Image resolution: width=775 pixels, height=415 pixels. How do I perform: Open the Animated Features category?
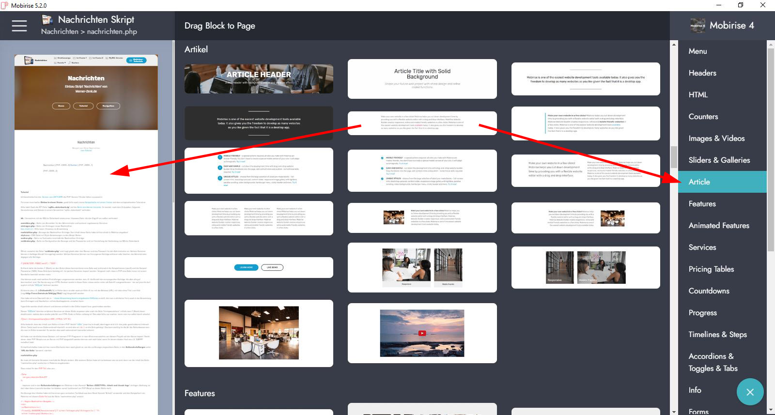click(719, 225)
